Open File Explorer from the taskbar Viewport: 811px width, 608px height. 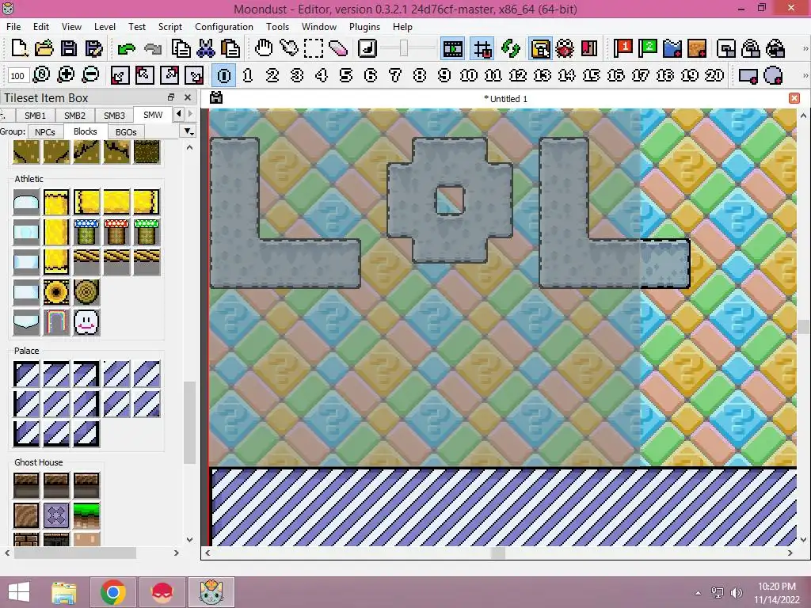pyautogui.click(x=64, y=592)
